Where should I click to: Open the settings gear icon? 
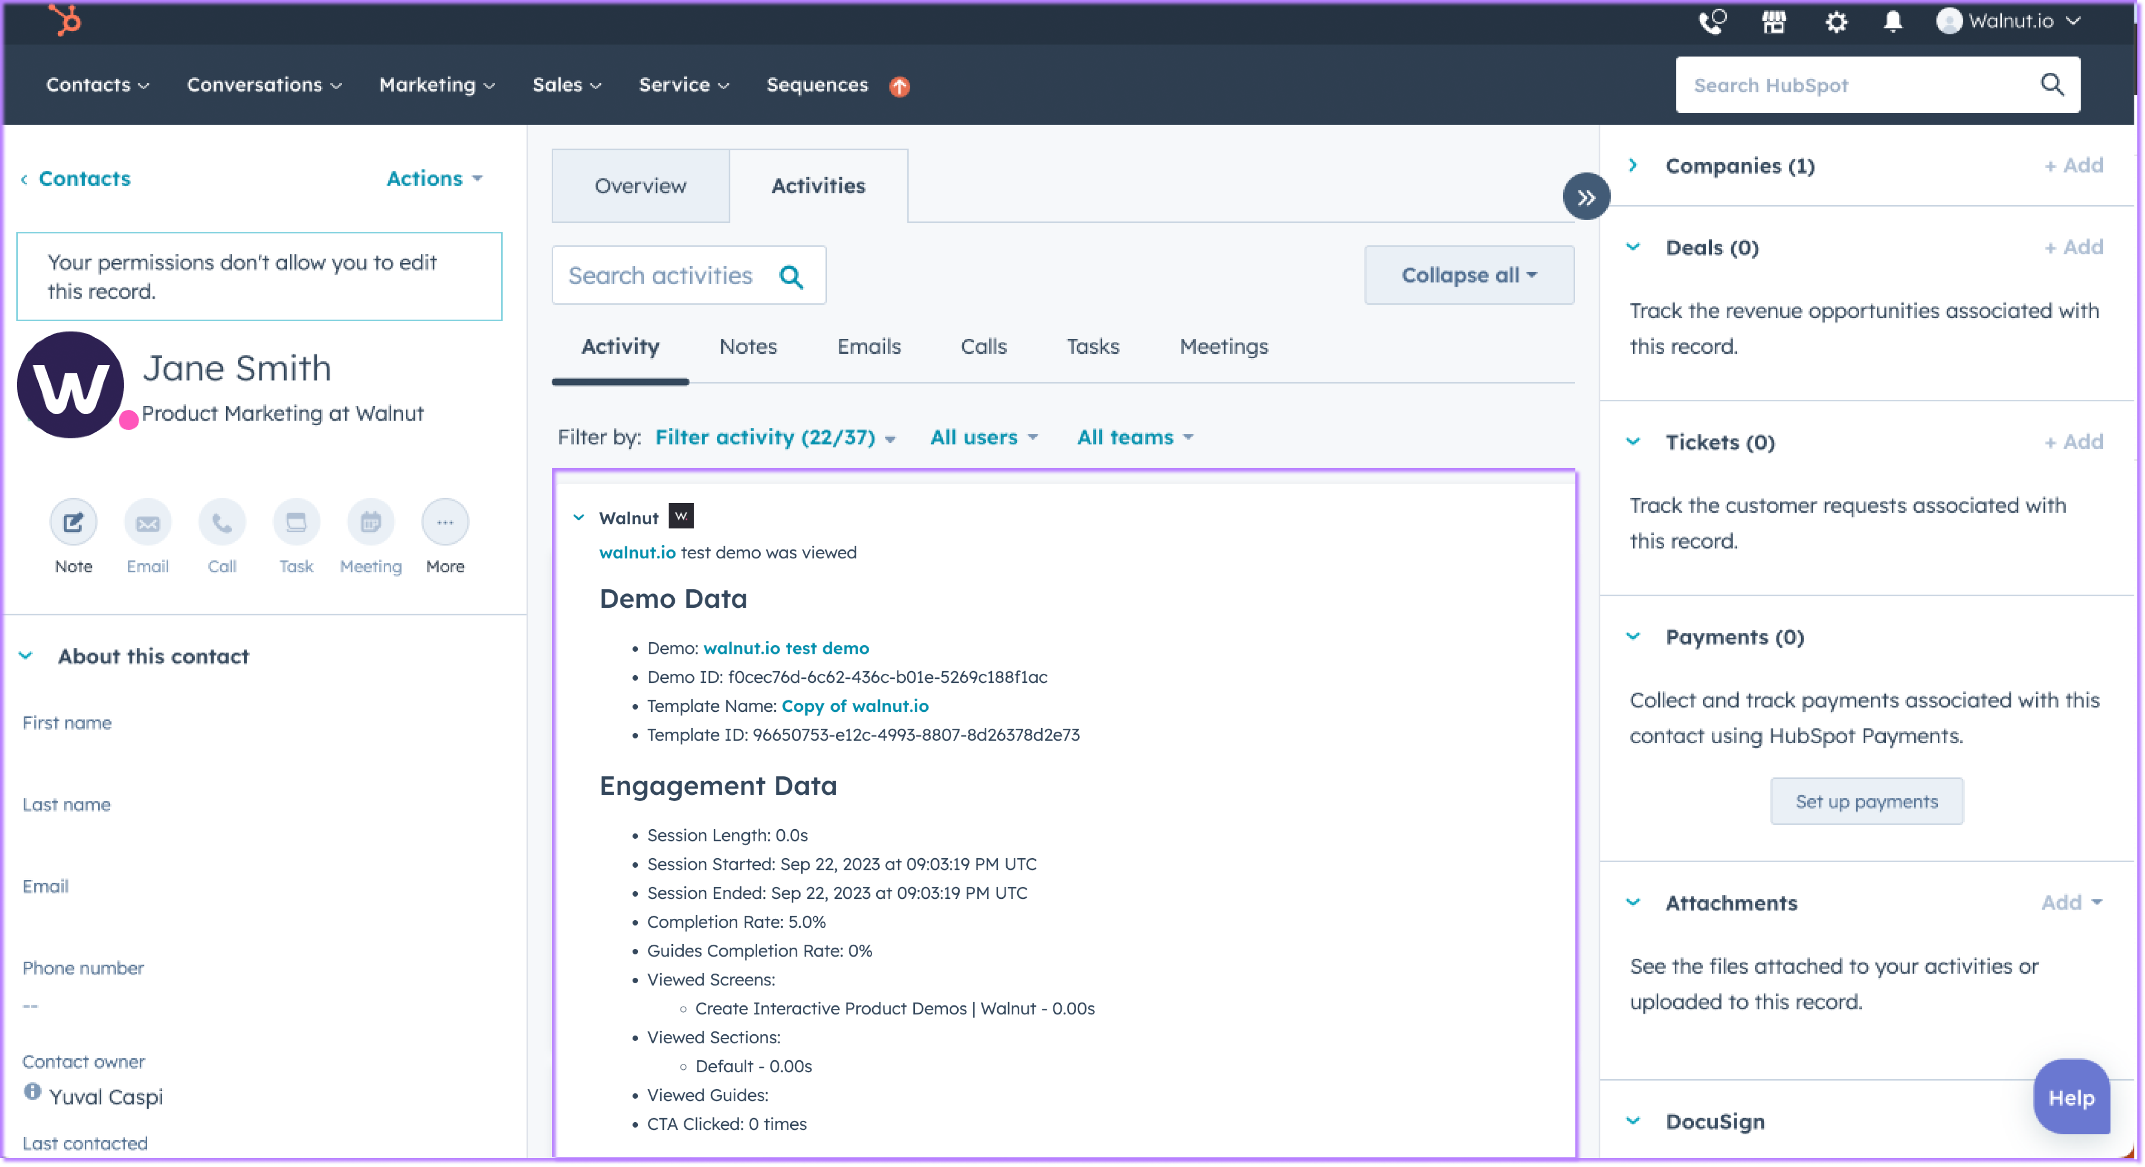coord(1835,22)
